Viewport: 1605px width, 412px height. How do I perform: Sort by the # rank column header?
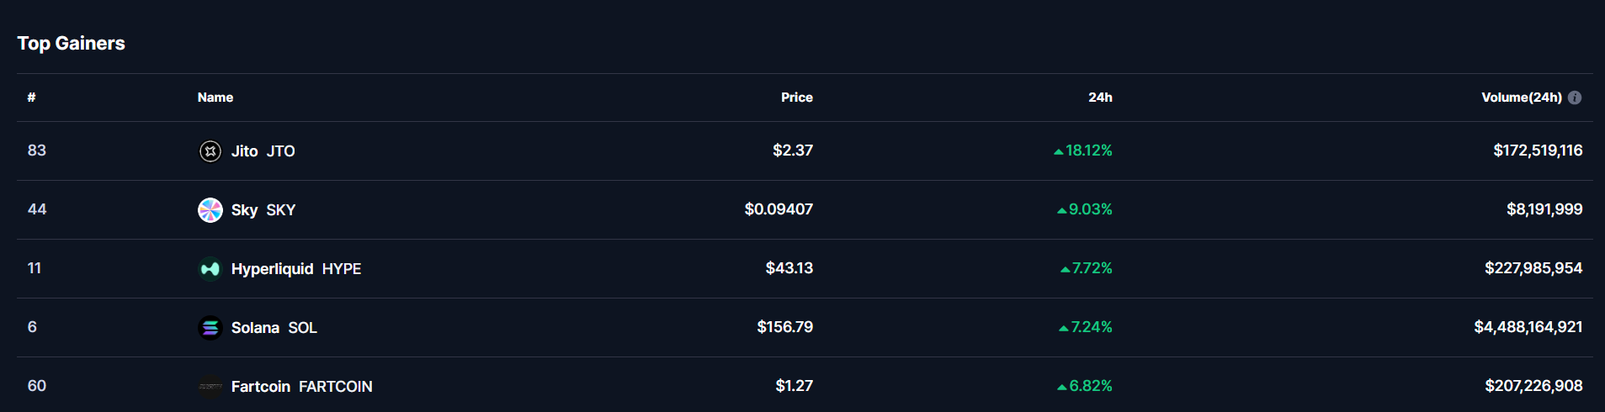31,98
